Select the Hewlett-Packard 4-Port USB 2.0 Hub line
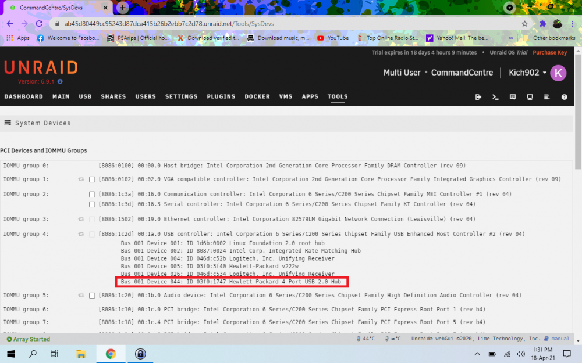 point(231,282)
